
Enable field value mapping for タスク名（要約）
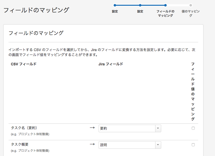(x=193, y=128)
